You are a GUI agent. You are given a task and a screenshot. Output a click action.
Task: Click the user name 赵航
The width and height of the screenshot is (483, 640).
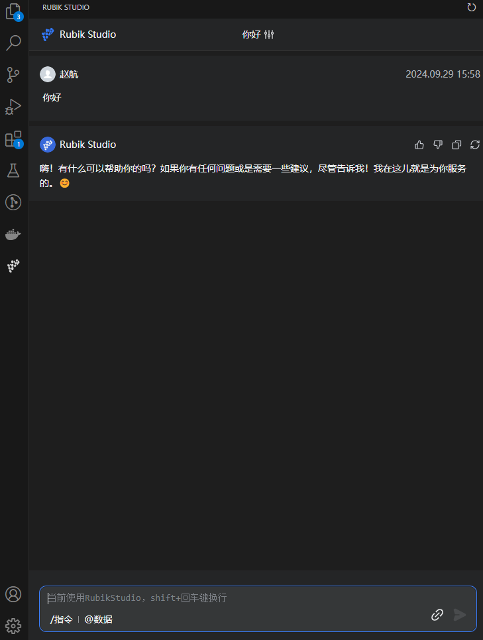tap(69, 74)
